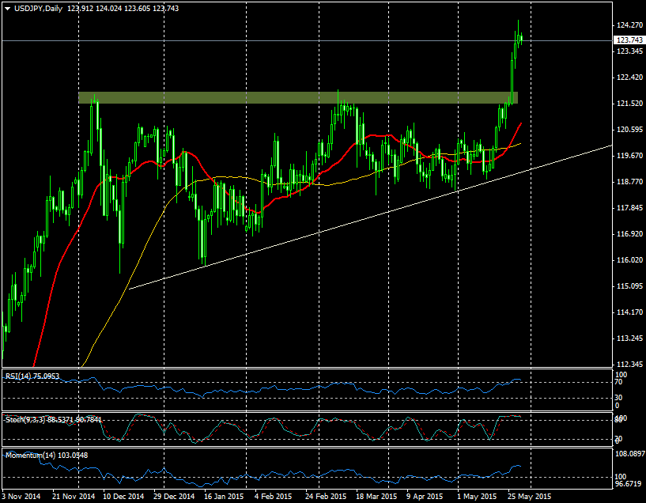Screen dimensions: 646x503
Task: Click the 16 Jan 2015 date label
Action: point(224,497)
